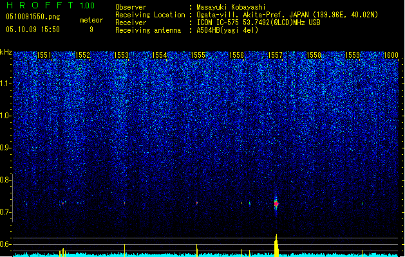Click the tallest yellow amplitude spike under 1557
Screen dimensions: 405x257
tap(276, 245)
